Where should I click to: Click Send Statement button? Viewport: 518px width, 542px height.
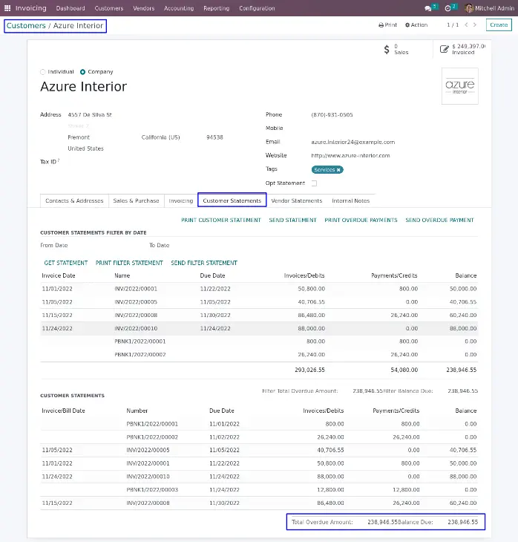pyautogui.click(x=292, y=221)
